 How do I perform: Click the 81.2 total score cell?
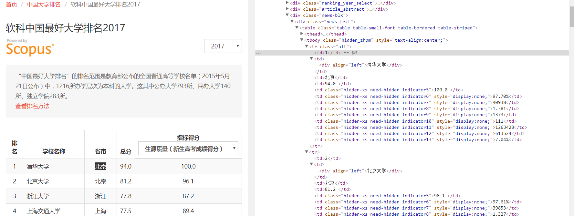coord(126,181)
